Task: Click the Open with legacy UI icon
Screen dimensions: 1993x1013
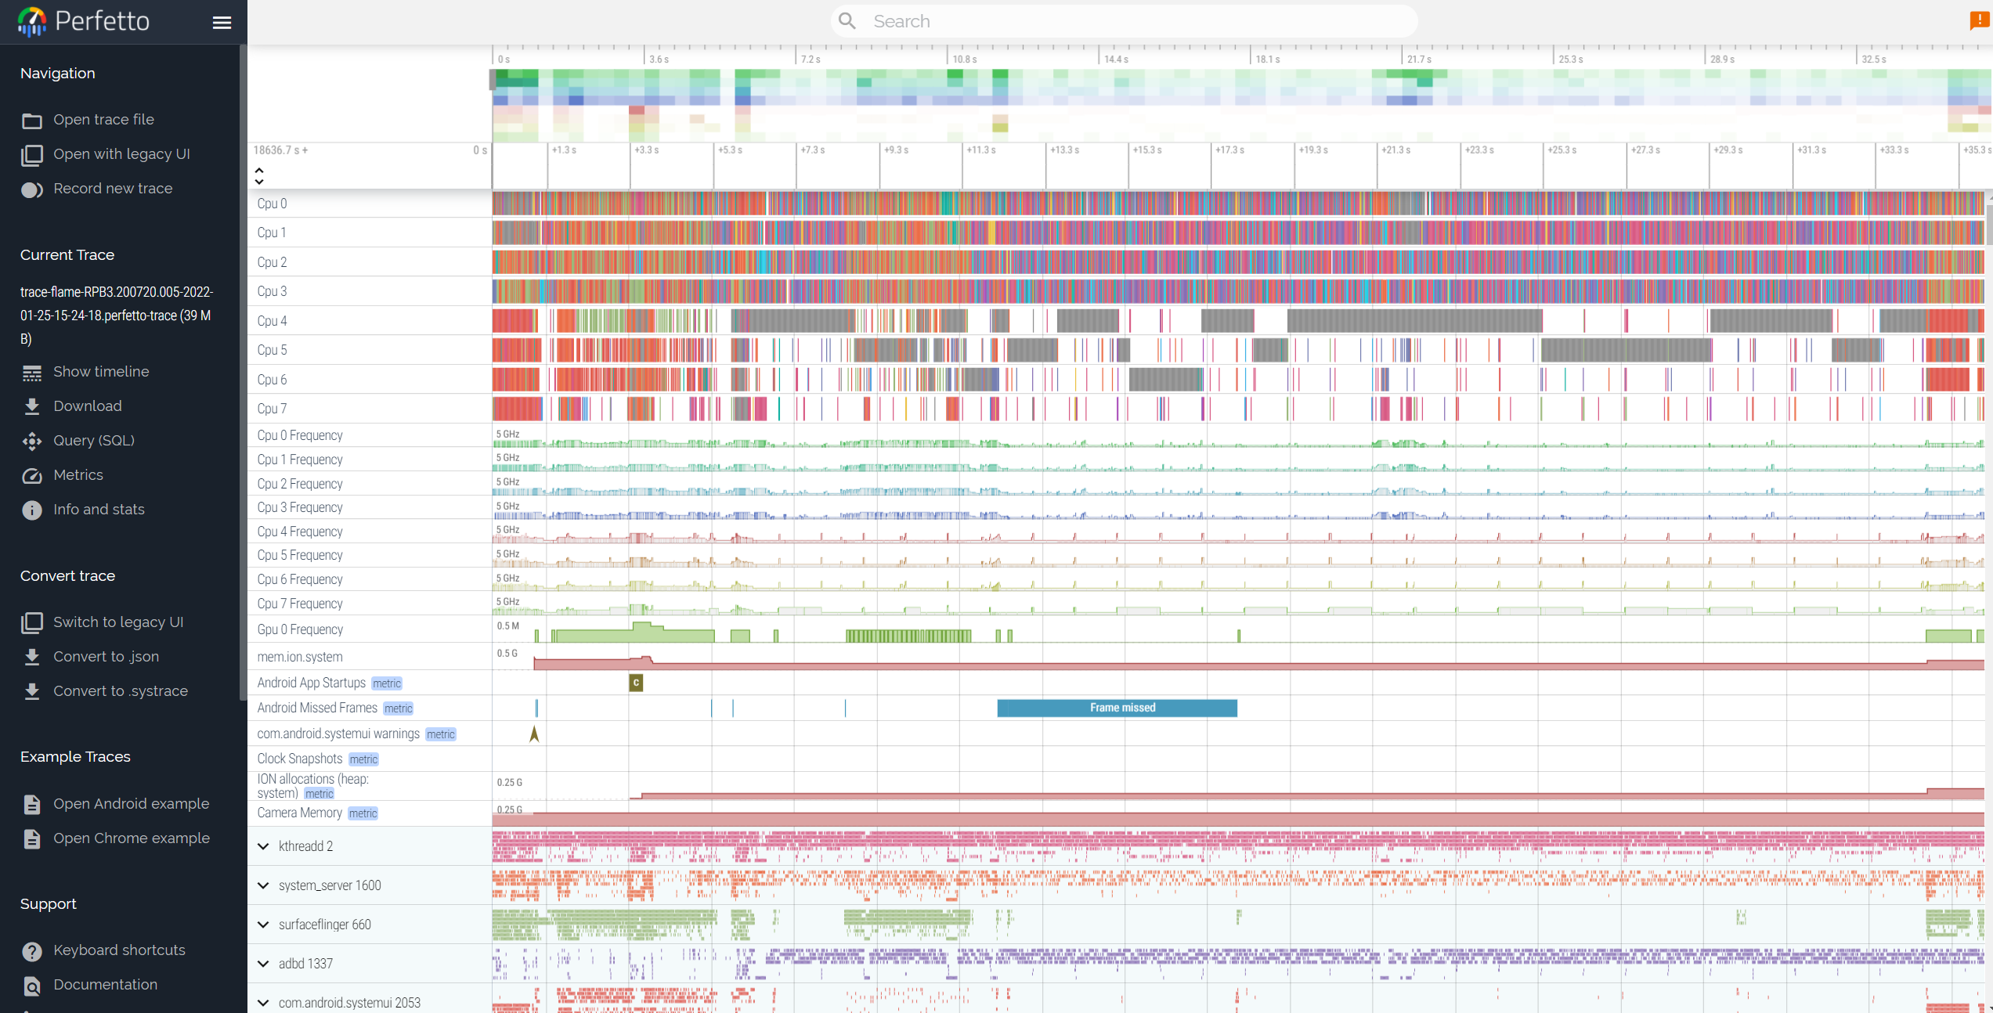Action: tap(32, 155)
